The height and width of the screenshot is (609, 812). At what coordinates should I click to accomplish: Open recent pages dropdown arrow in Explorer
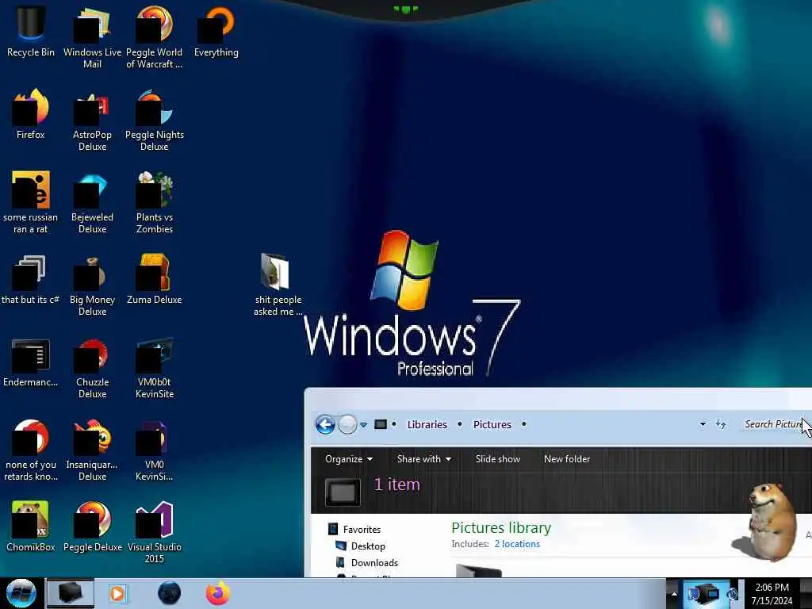[363, 425]
